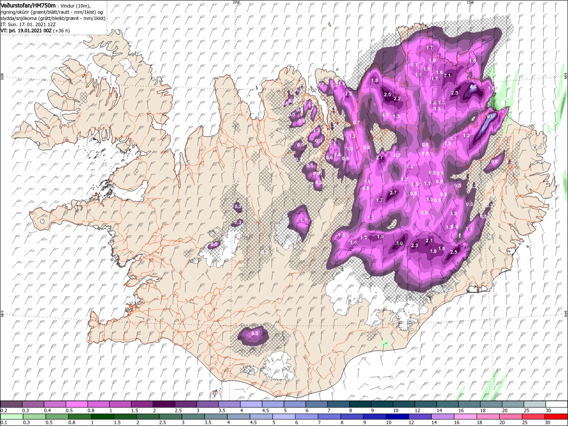
Task: Click the 'slydda/snjókoma' legend description text
Action: coord(19,18)
